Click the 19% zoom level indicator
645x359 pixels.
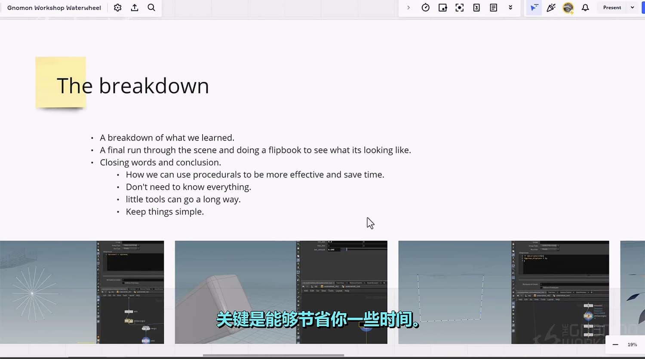click(632, 344)
